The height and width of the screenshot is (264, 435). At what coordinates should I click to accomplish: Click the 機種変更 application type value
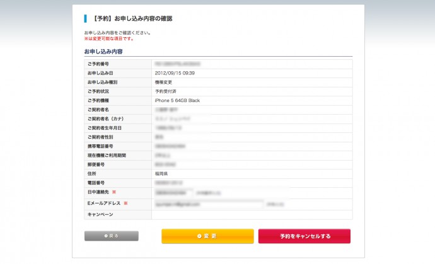pyautogui.click(x=163, y=82)
